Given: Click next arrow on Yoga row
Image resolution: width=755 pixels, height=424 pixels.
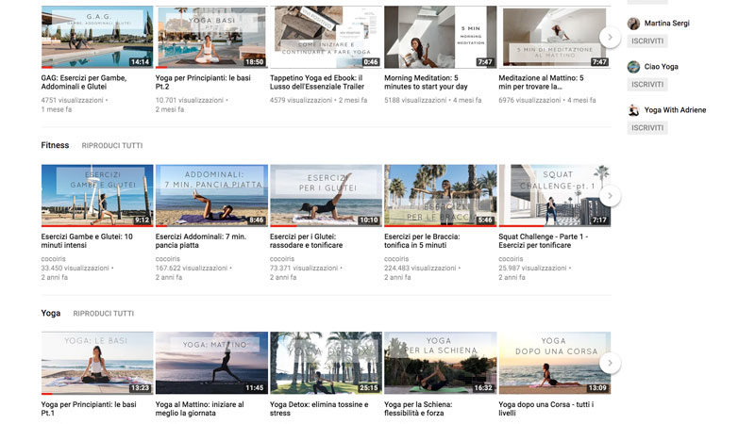Looking at the screenshot, I should (x=610, y=363).
